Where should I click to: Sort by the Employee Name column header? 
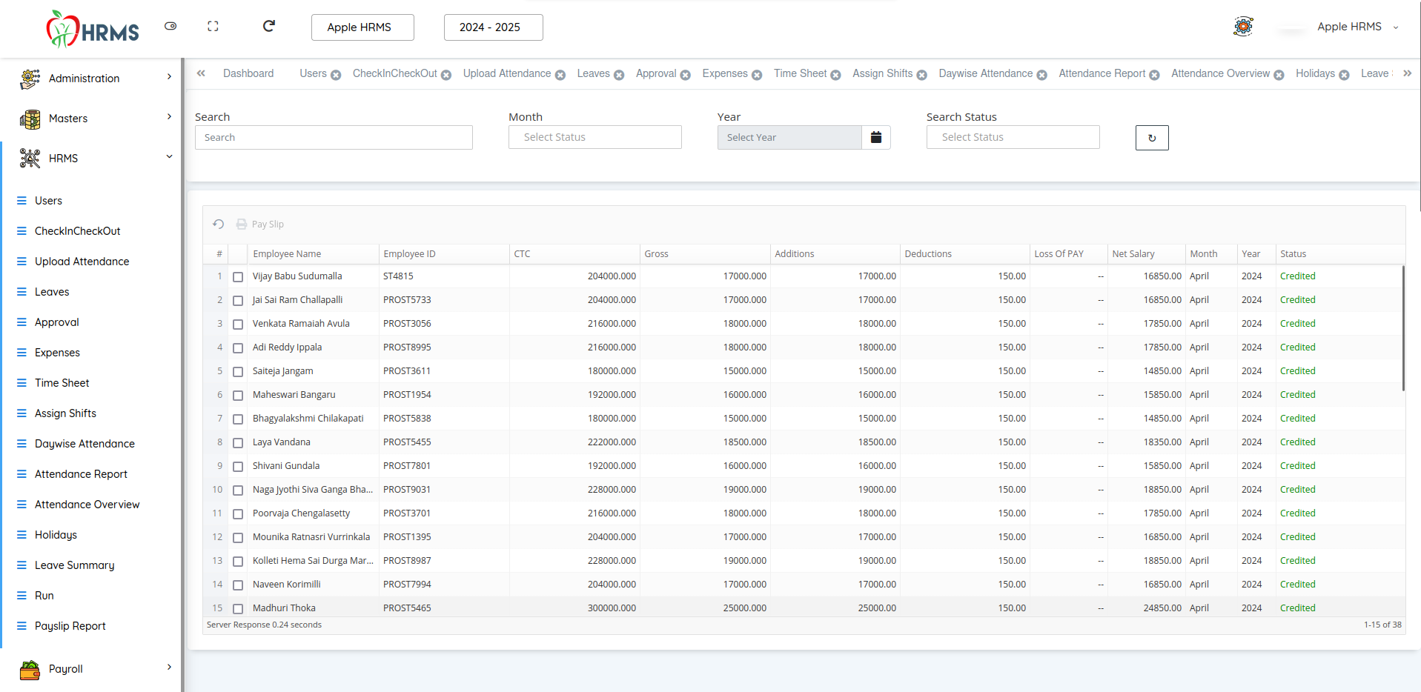tap(314, 254)
